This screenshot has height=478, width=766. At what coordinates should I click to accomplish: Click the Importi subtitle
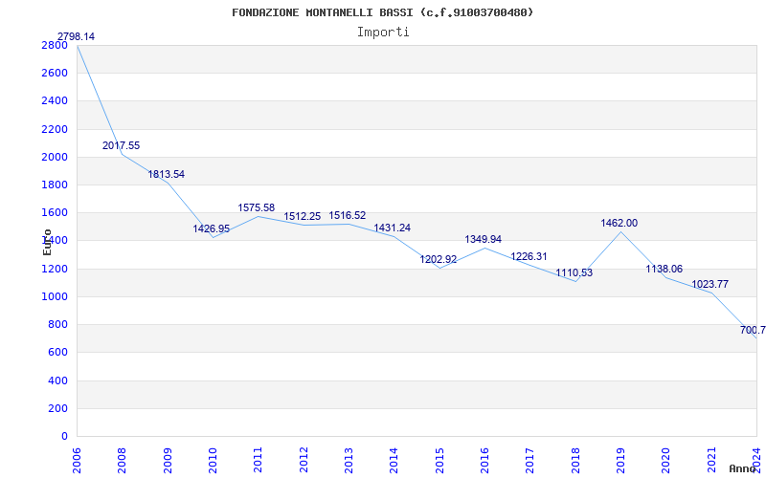click(x=383, y=33)
